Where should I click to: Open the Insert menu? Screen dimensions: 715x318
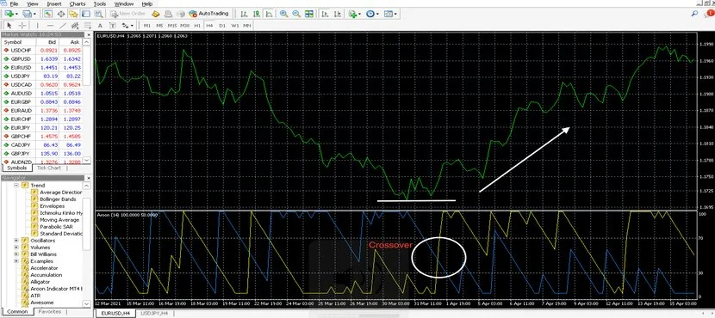coord(53,3)
